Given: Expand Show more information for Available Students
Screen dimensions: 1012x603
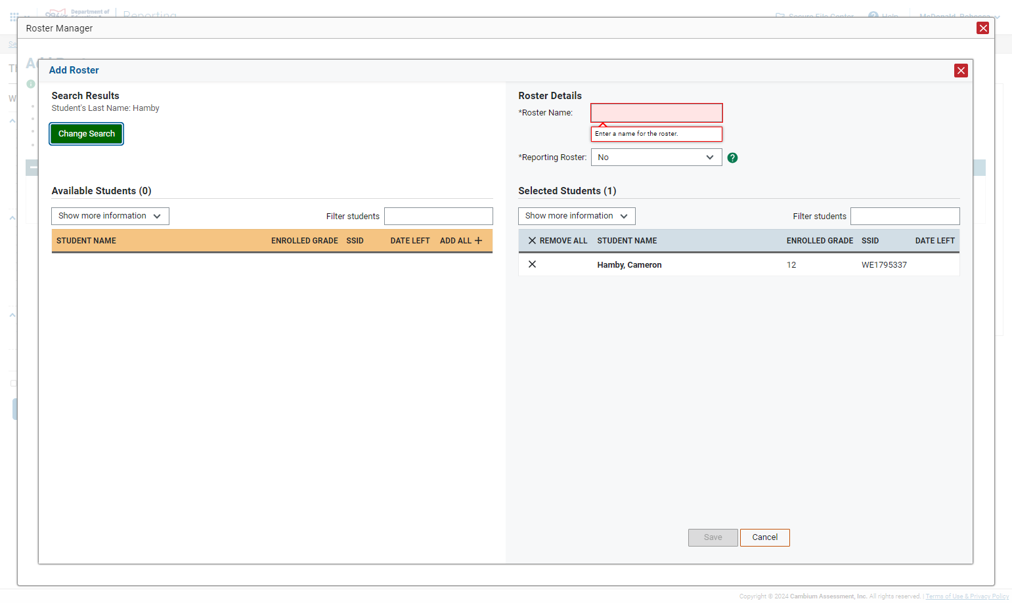Looking at the screenshot, I should (x=110, y=216).
